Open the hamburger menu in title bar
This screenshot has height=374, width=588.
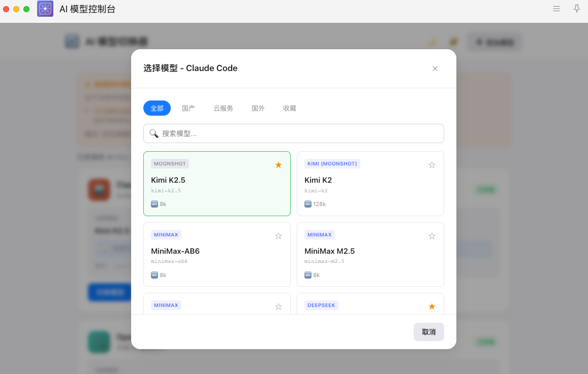556,9
